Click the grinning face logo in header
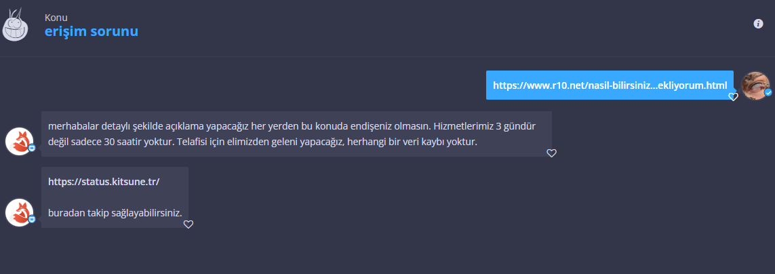This screenshot has height=274, width=775. coord(16,24)
